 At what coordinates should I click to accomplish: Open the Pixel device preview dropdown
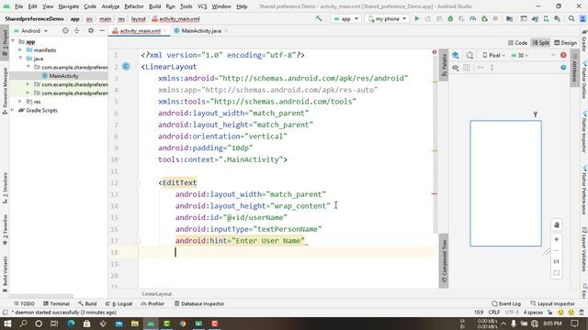point(494,55)
